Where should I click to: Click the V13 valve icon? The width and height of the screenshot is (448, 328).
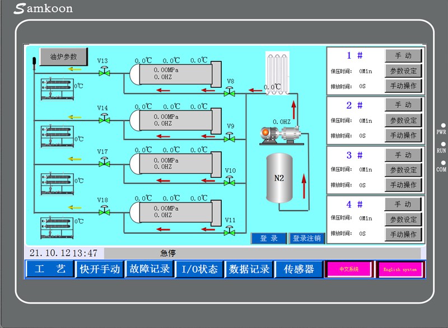[x=104, y=71]
